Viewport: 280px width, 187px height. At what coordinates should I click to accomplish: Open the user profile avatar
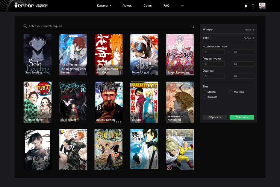(262, 6)
